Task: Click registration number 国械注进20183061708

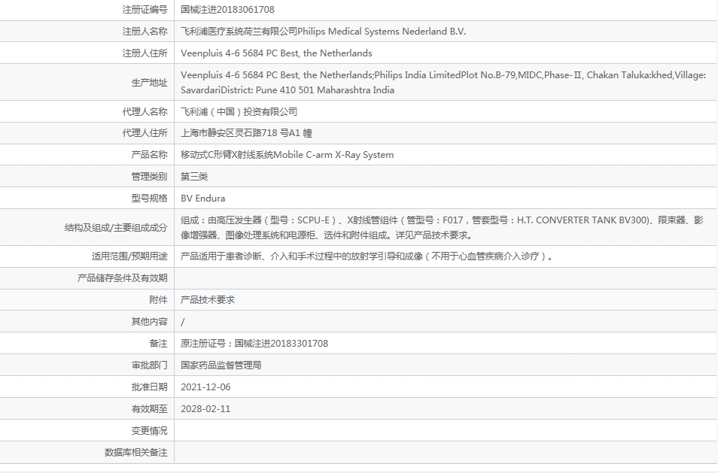Action: pos(227,10)
